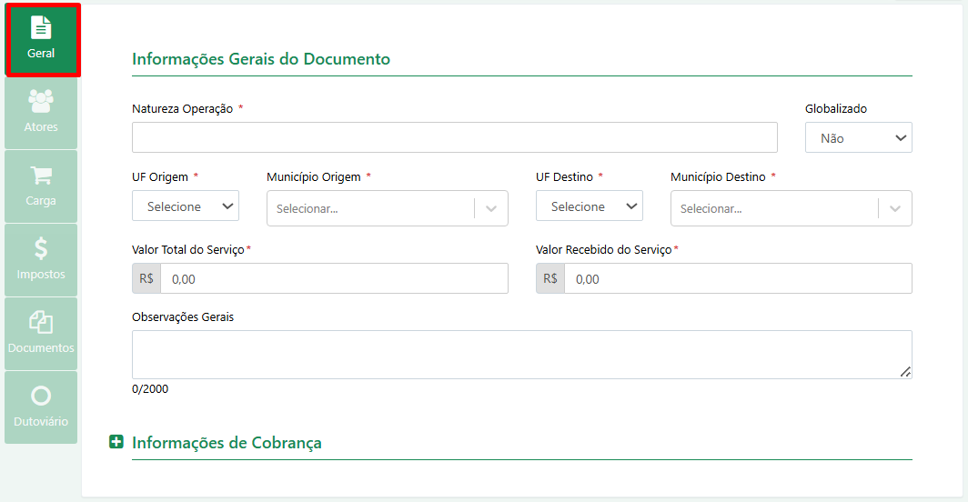
Task: Expand Informações de Cobrança plus icon
Action: tap(116, 441)
